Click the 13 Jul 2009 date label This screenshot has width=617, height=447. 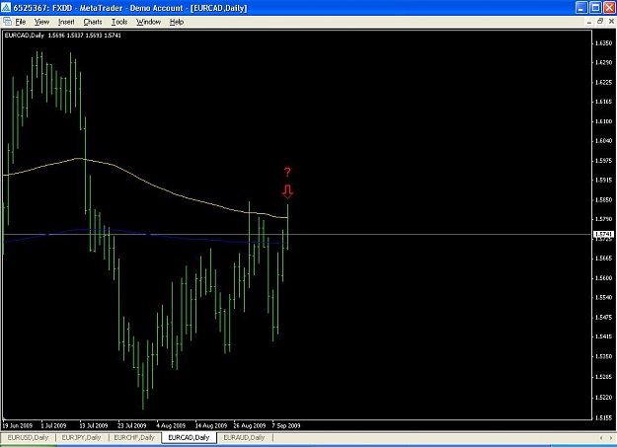[94, 425]
